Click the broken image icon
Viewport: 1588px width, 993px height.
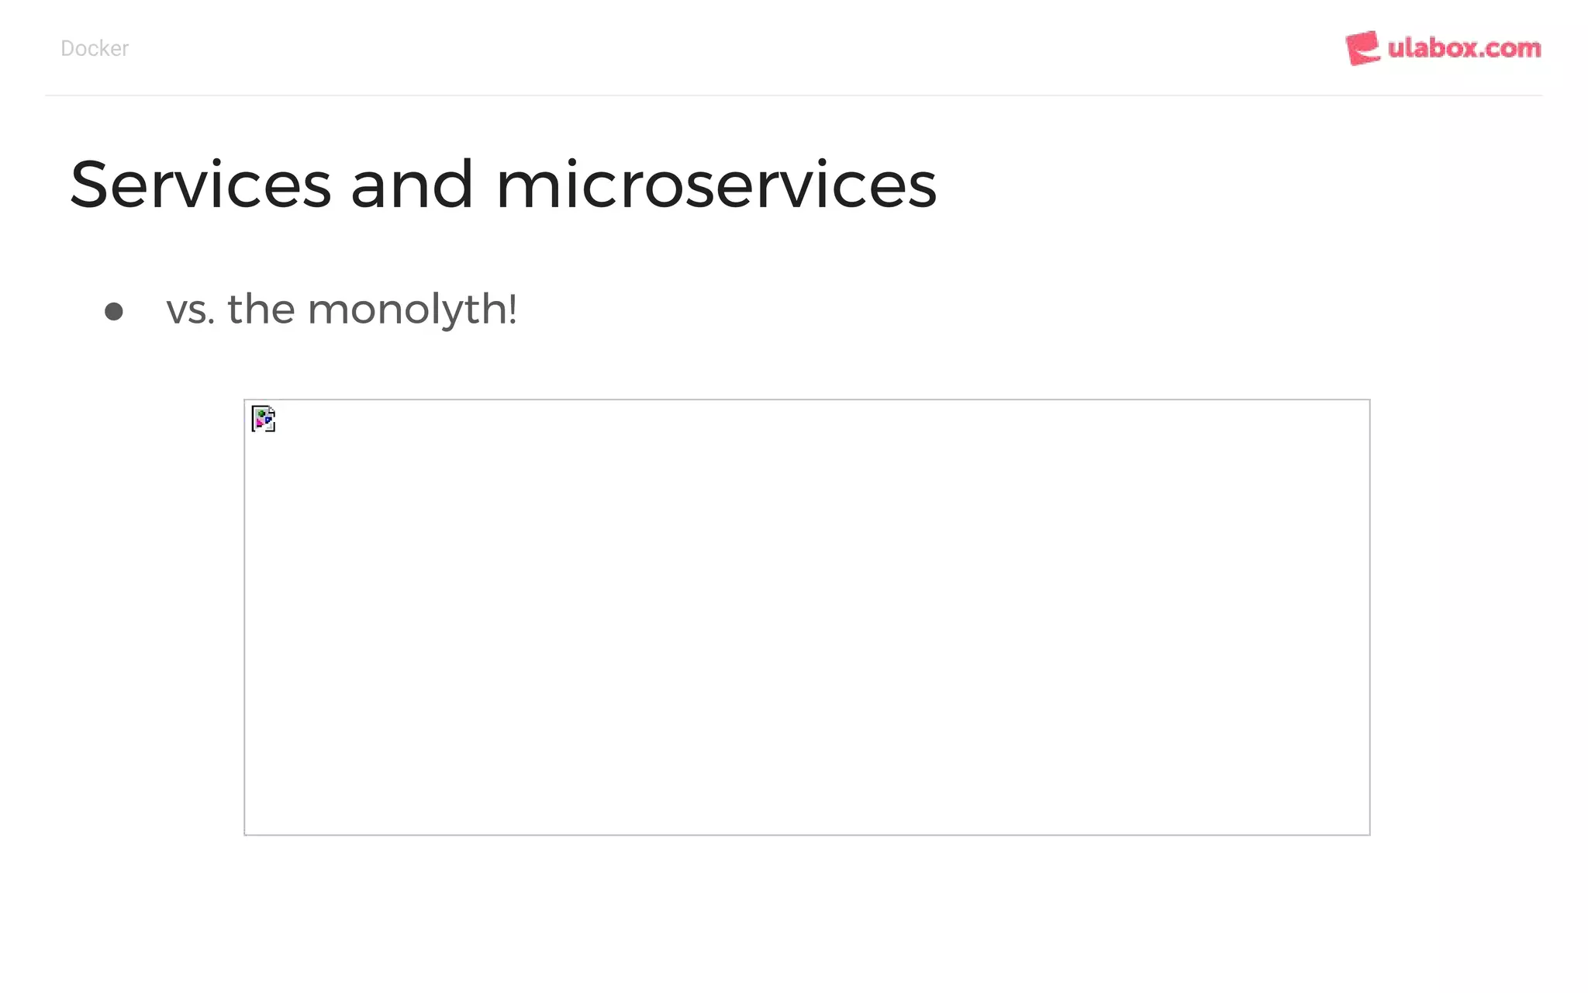[x=264, y=419]
